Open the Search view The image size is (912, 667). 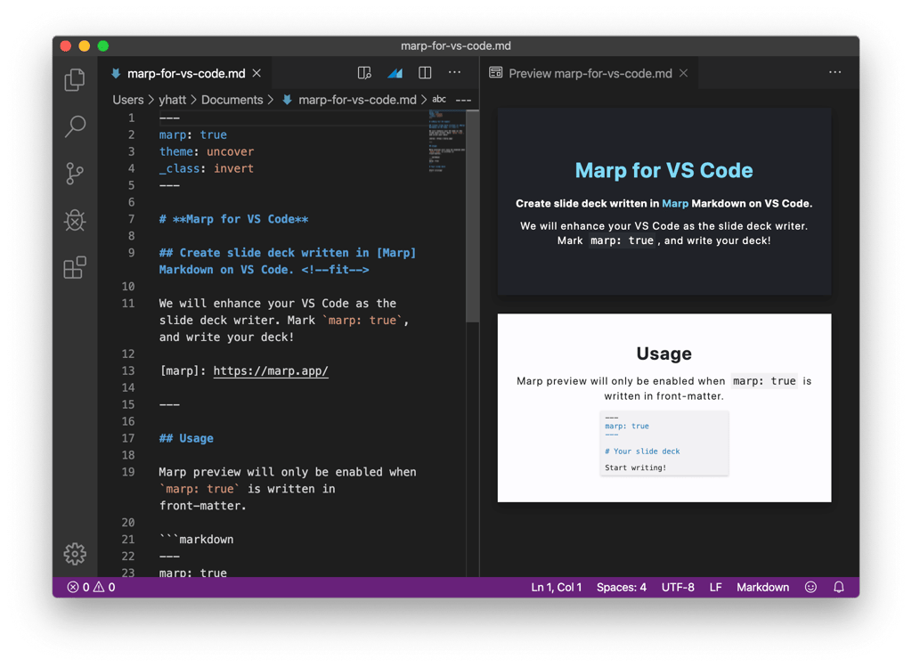pos(75,126)
